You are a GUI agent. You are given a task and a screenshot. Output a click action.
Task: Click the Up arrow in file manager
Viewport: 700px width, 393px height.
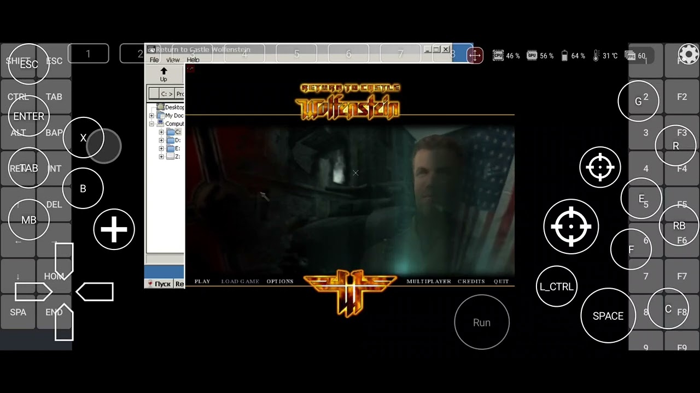pyautogui.click(x=164, y=74)
